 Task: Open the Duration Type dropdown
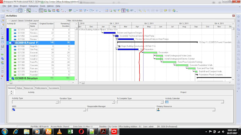click(x=113, y=102)
